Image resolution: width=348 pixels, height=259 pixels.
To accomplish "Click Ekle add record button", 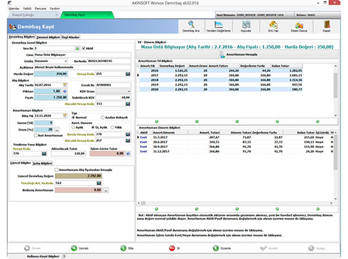I will point(127,248).
